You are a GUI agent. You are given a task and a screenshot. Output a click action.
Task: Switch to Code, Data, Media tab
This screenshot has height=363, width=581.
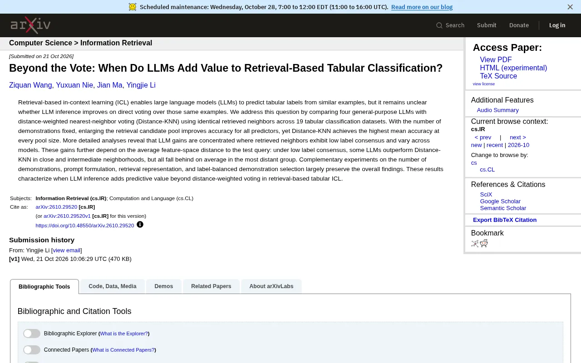tap(113, 286)
